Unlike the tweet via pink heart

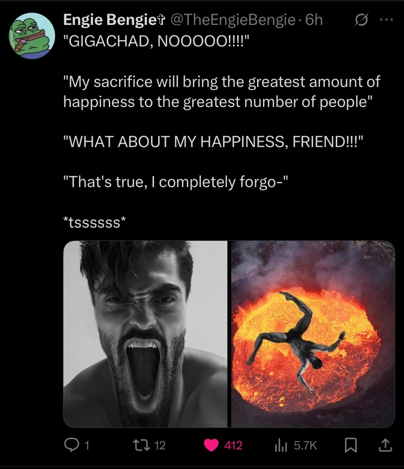211,445
